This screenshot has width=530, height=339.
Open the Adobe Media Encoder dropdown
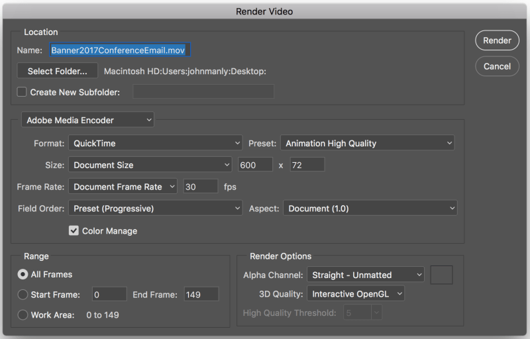tap(87, 121)
